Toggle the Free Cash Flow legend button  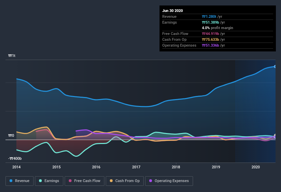point(85,181)
